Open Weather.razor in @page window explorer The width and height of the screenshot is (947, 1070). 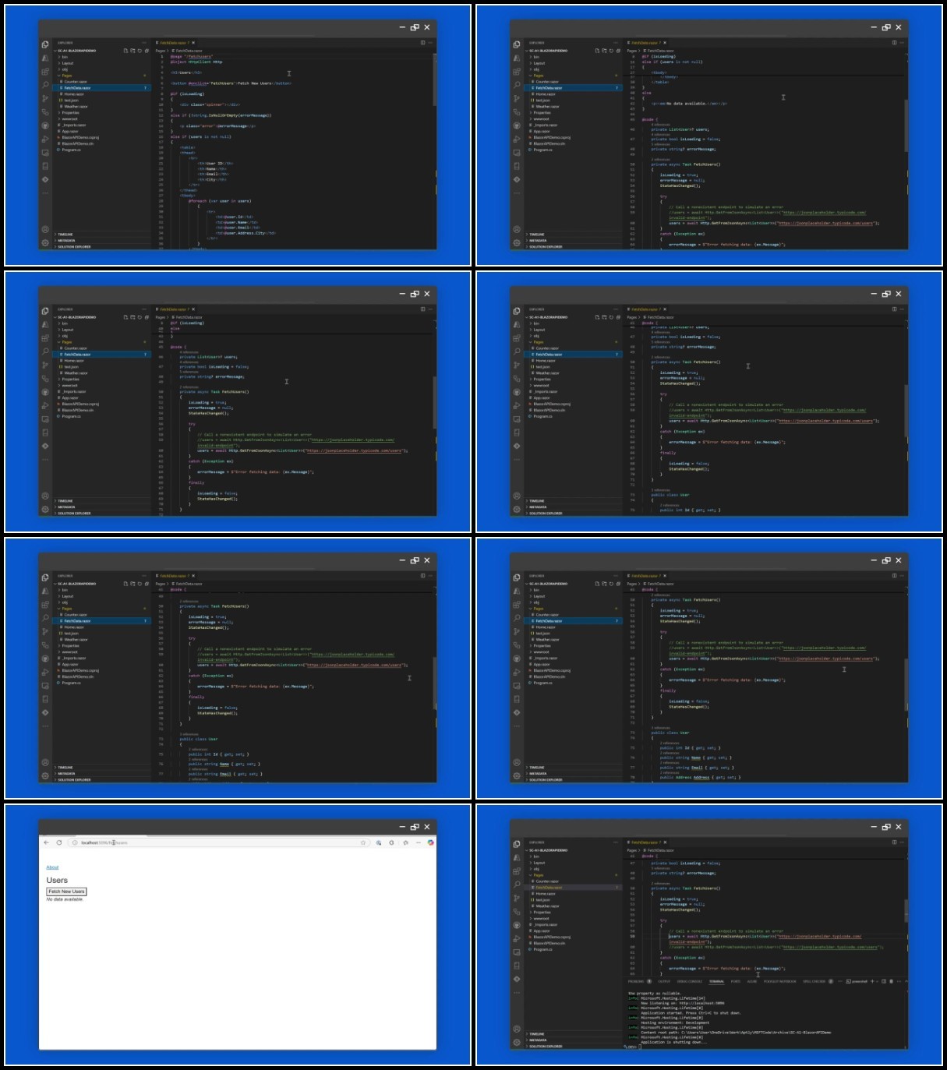click(x=101, y=106)
